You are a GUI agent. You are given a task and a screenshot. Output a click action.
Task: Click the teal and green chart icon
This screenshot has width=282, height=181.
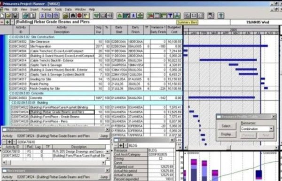point(126,16)
